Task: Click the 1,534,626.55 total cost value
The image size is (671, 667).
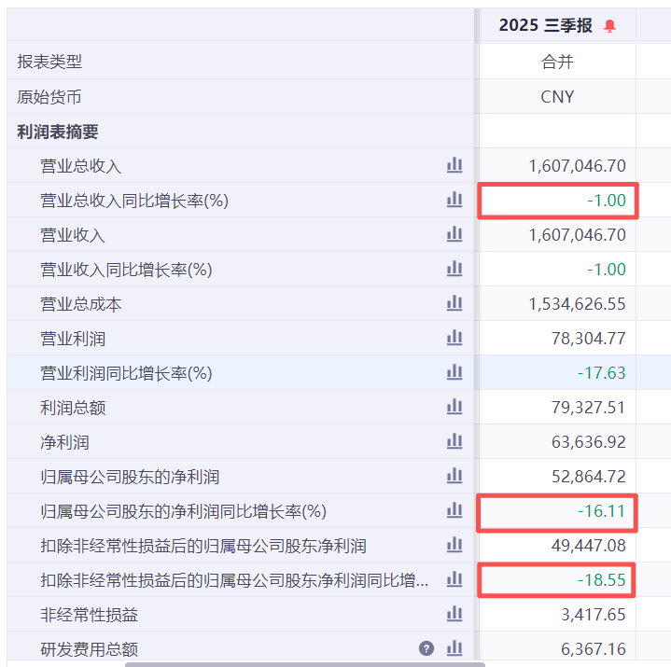Action: click(x=577, y=304)
